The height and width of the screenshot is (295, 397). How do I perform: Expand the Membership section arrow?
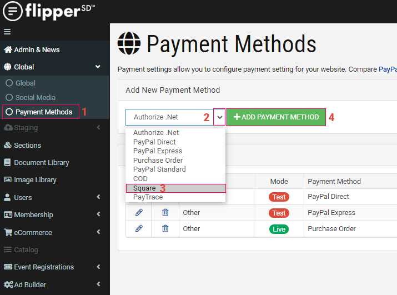98,214
